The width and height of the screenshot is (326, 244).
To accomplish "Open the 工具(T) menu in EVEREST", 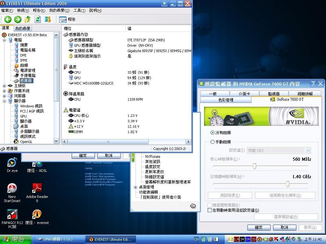I will pos(79,10).
